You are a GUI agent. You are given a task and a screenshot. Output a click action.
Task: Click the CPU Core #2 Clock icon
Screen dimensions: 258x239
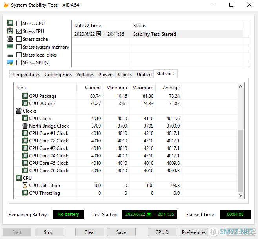25,140
